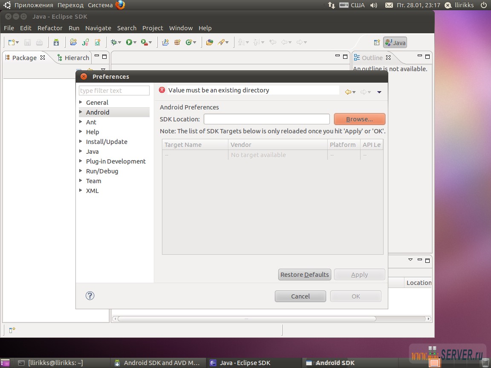The width and height of the screenshot is (491, 368).
Task: Open the Refactor menu
Action: coord(50,28)
